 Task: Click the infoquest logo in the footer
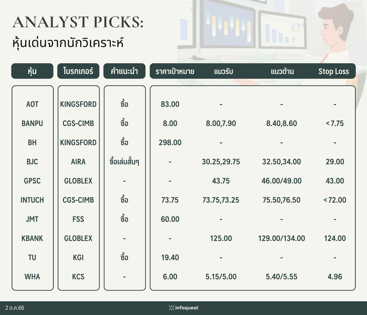click(183, 308)
